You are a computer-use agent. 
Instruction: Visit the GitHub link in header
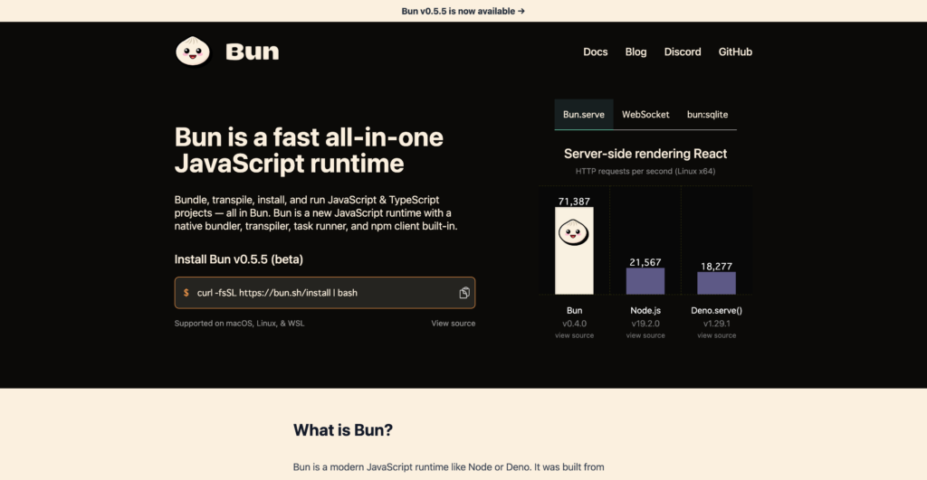tap(735, 52)
